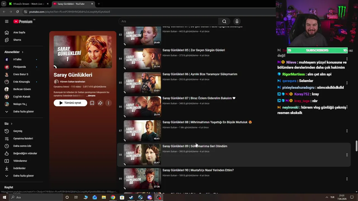
Task: Open the Pintipanda channel subscription
Action: click(22, 67)
